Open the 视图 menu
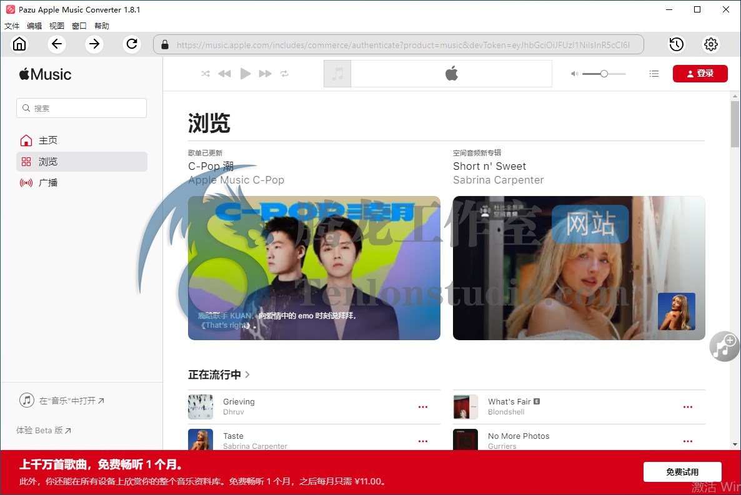Screen dimensions: 741x495 point(57,26)
